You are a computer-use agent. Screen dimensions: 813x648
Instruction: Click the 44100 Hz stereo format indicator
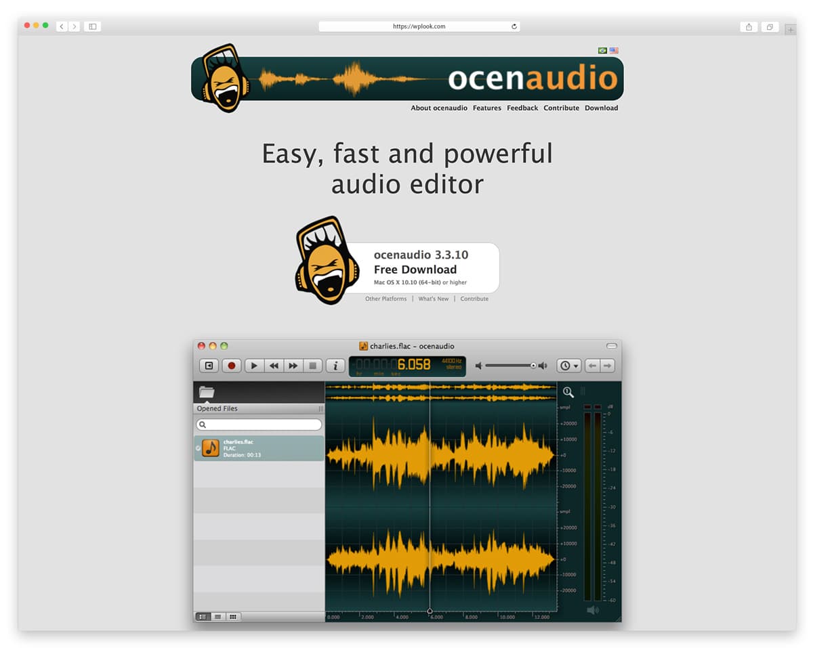[451, 364]
